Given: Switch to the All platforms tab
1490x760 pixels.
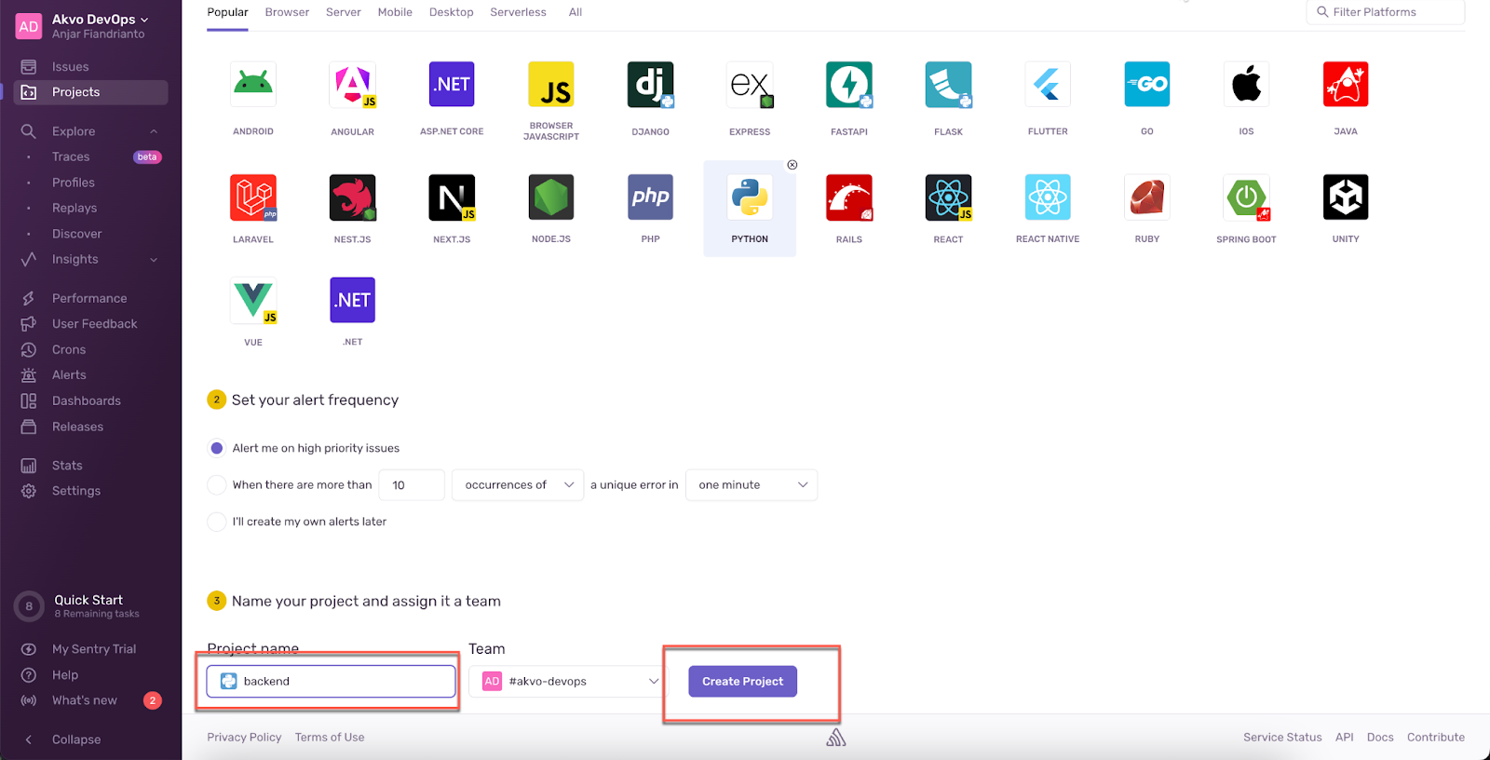Looking at the screenshot, I should pyautogui.click(x=576, y=12).
